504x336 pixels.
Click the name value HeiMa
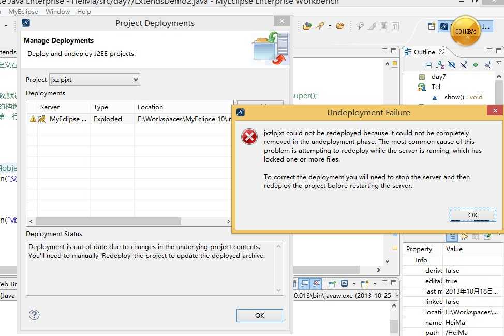point(455,322)
